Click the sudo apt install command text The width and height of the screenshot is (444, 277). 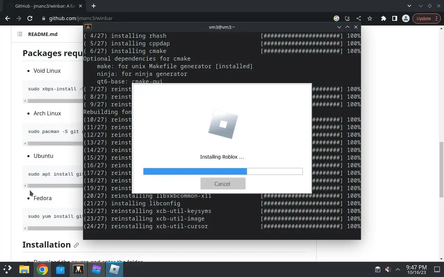pos(55,174)
